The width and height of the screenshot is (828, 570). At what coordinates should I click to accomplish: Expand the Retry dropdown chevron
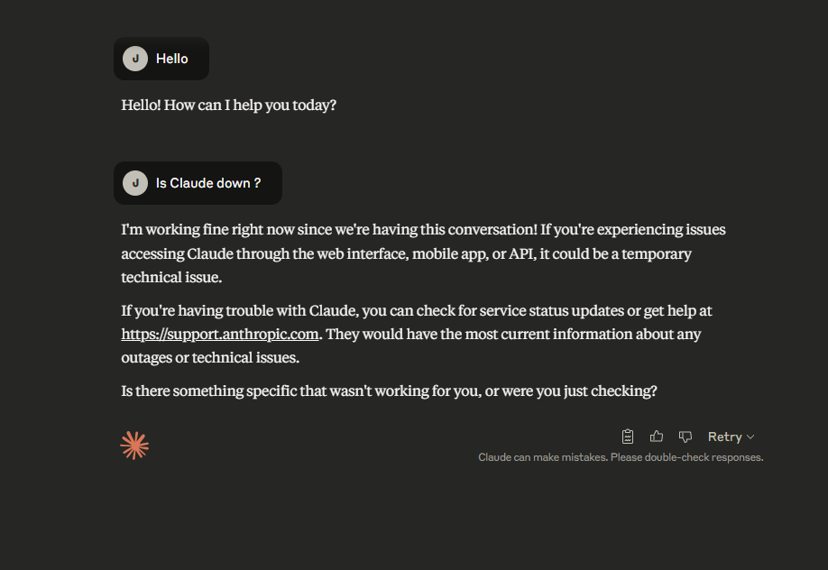tap(750, 437)
